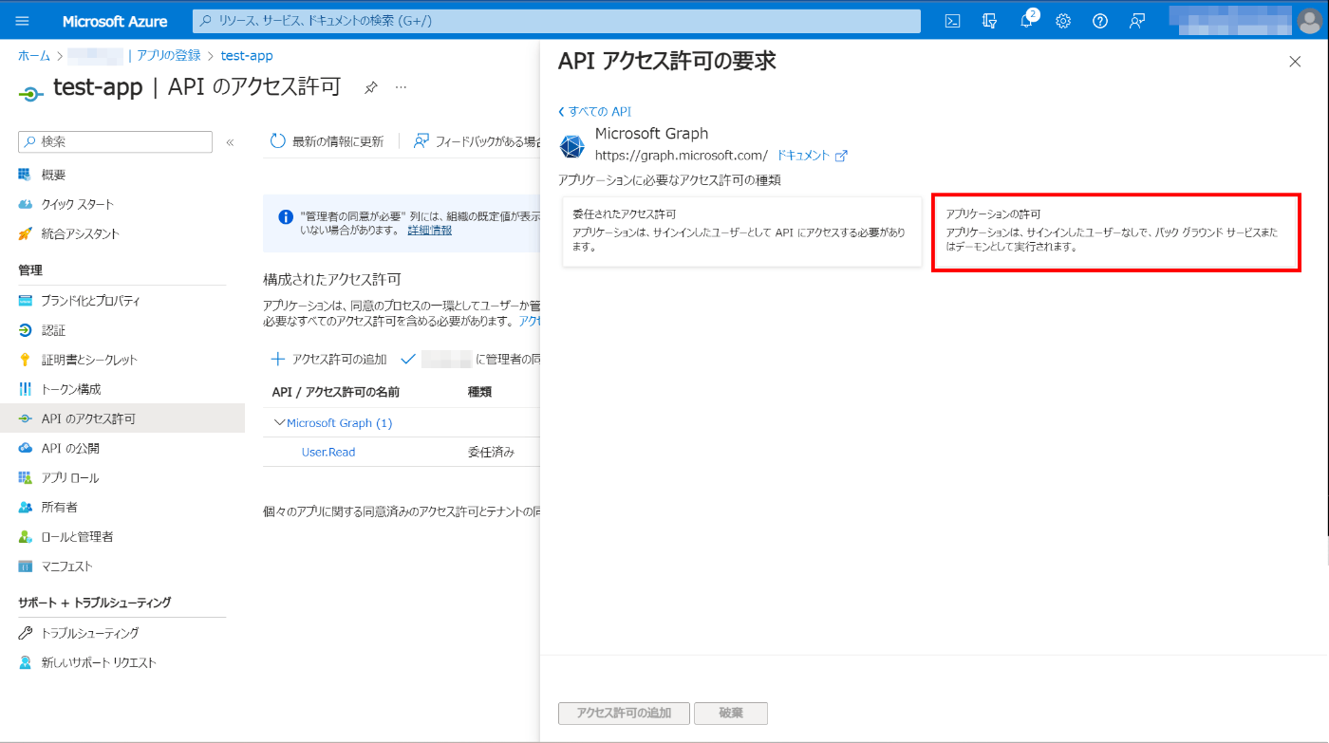Go back via すべての API link
Viewport: 1329px width, 743px height.
pos(595,111)
